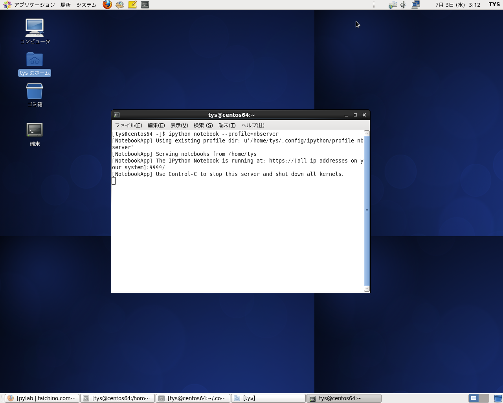
Task: Click the network connection tray icon
Action: 416,5
